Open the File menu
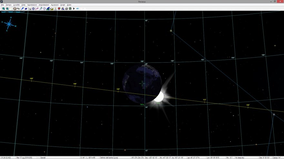 [x=2, y=5]
